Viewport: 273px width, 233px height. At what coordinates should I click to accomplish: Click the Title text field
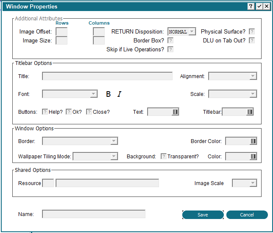pos(107,76)
